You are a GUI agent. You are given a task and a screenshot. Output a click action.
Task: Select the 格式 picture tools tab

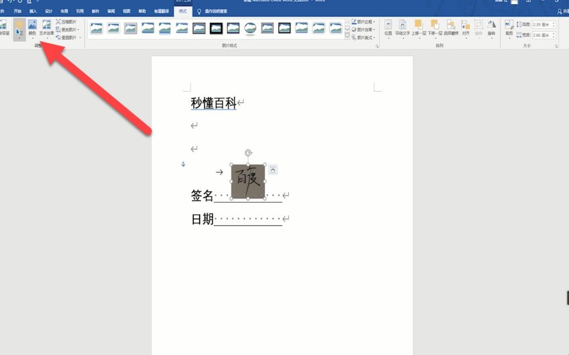pyautogui.click(x=183, y=11)
